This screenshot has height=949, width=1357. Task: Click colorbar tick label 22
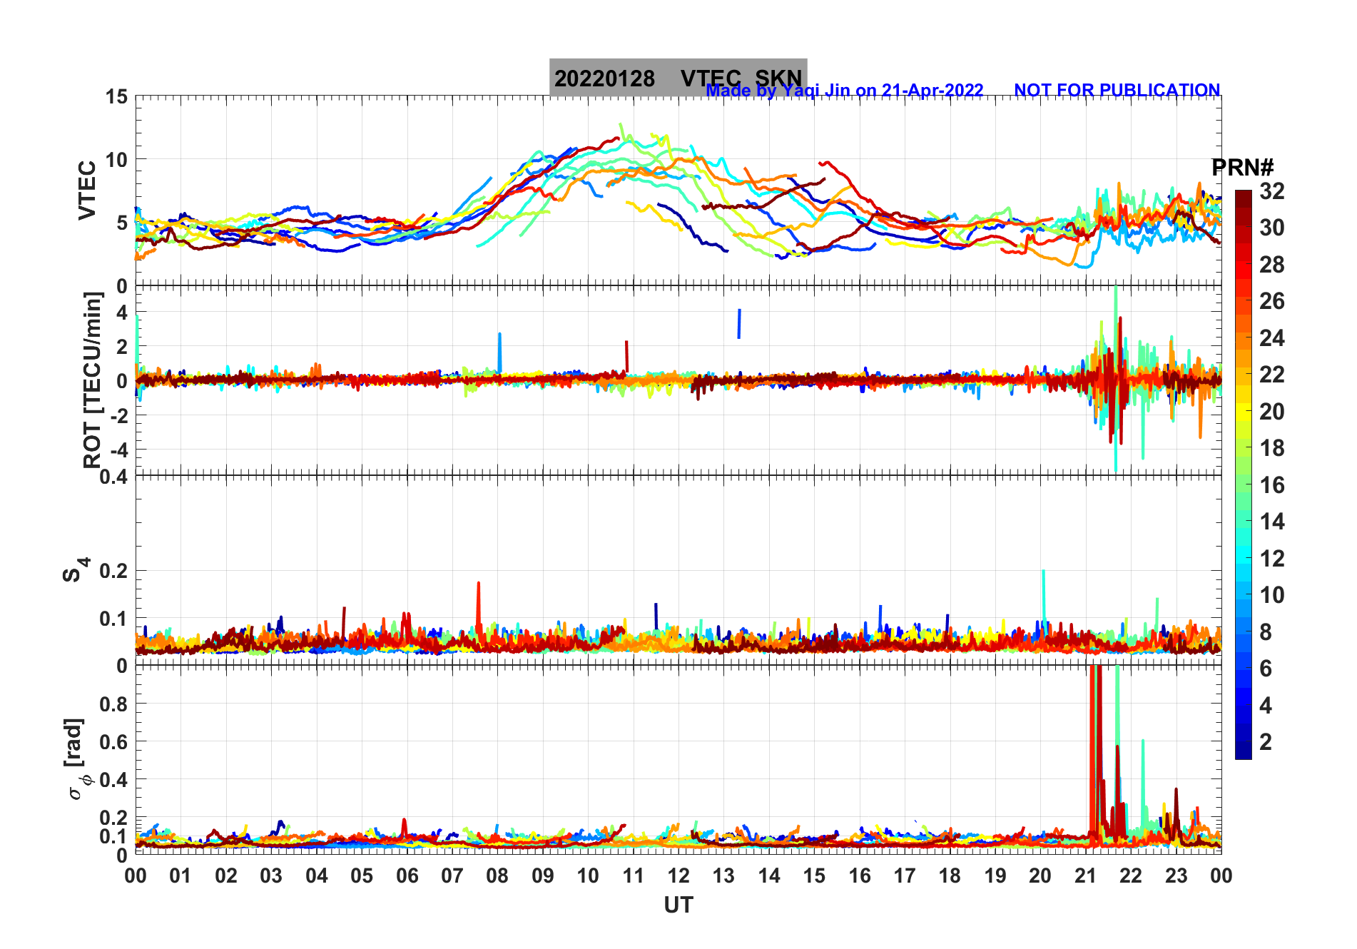(1271, 375)
